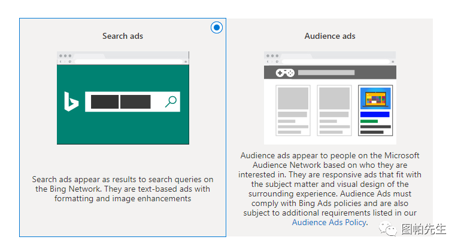Click the Audience ads heading

(330, 36)
